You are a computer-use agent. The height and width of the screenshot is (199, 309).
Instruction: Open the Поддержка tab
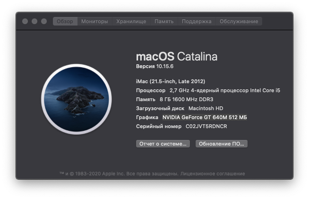(x=197, y=21)
